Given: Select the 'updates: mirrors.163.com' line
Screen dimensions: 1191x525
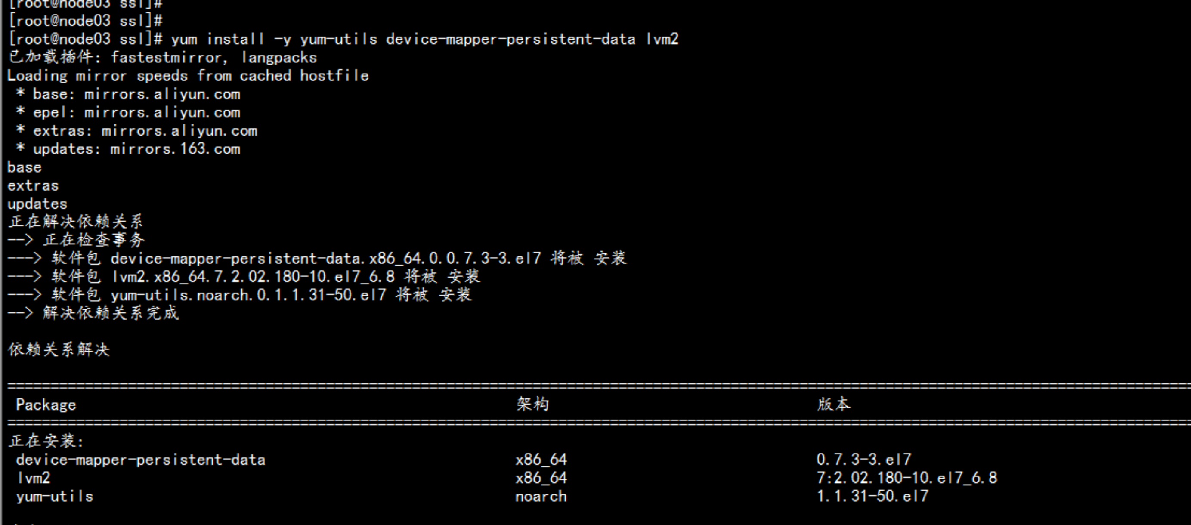Looking at the screenshot, I should coord(128,149).
